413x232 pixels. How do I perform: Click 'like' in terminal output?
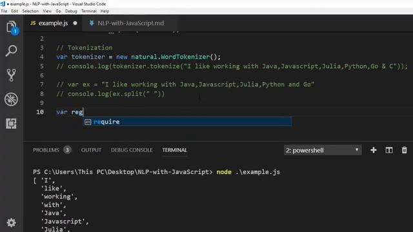(x=53, y=188)
